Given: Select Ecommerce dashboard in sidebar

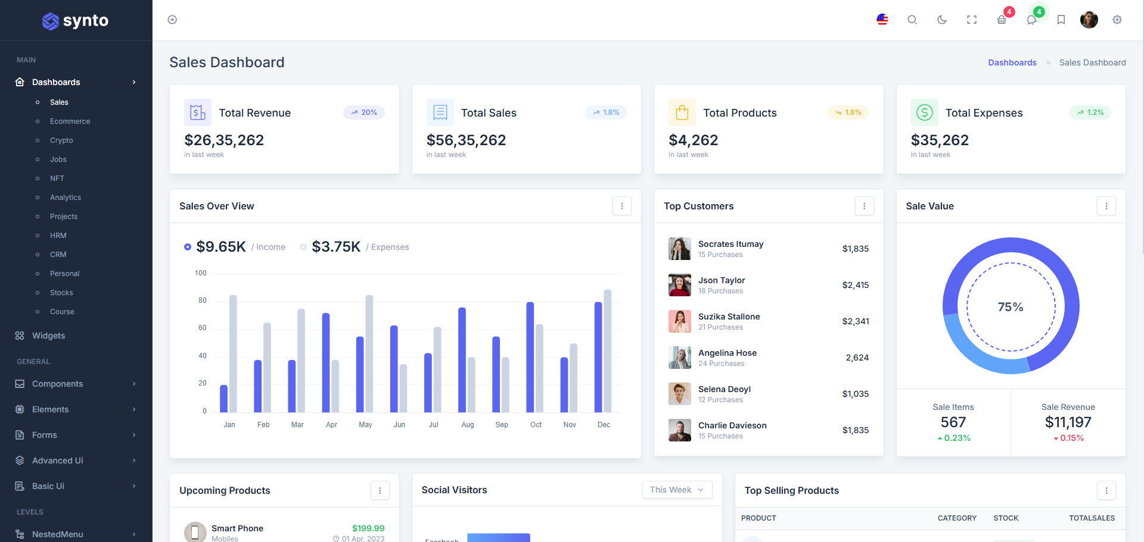Looking at the screenshot, I should 70,121.
